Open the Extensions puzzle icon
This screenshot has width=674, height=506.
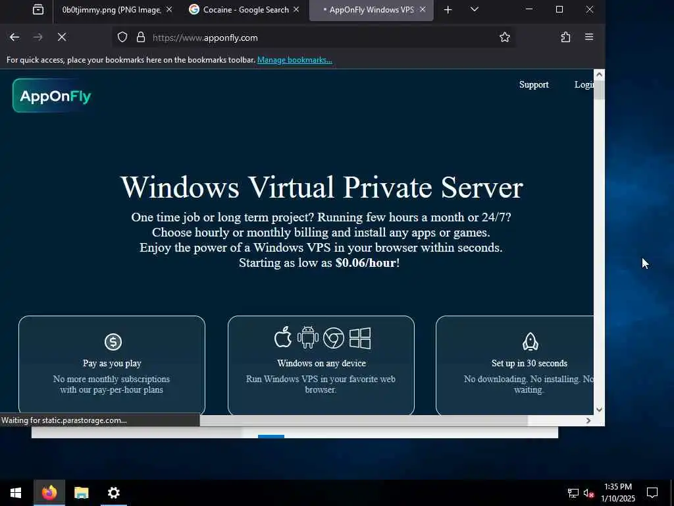pos(565,38)
